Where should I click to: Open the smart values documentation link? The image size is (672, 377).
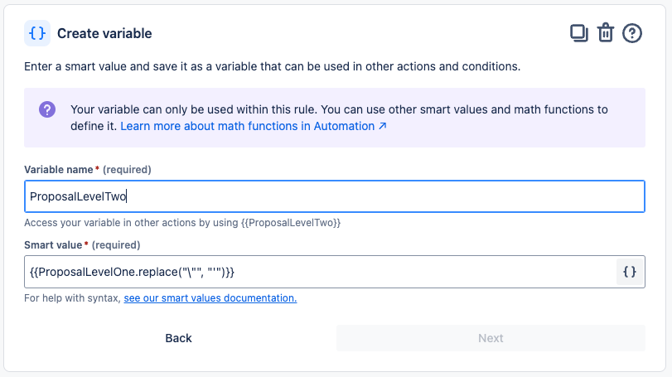click(x=210, y=297)
